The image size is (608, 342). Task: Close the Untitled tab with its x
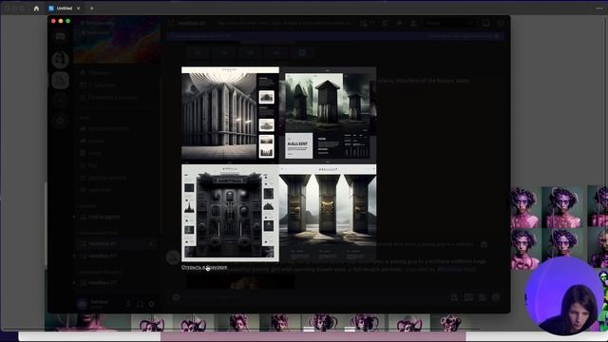78,9
